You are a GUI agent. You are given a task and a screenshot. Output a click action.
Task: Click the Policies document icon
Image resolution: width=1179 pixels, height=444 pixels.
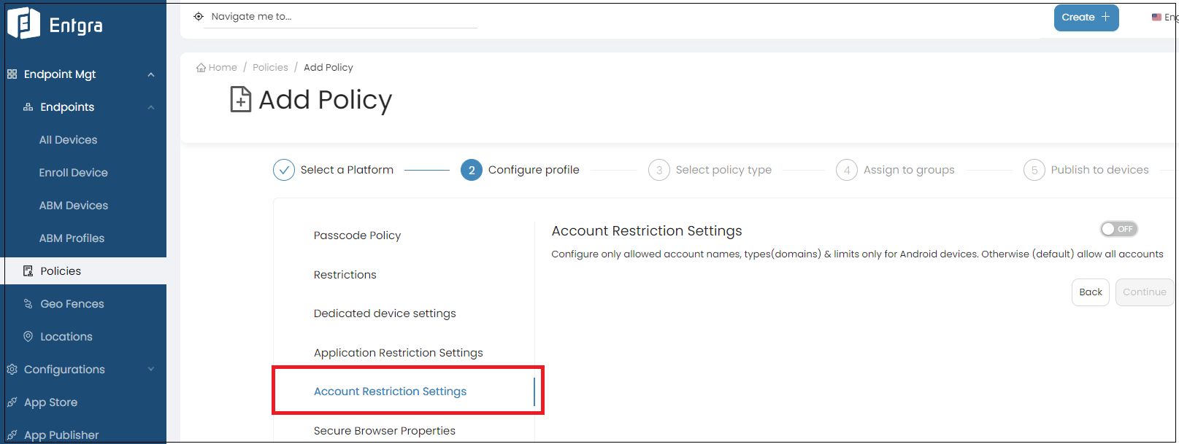[x=28, y=271]
